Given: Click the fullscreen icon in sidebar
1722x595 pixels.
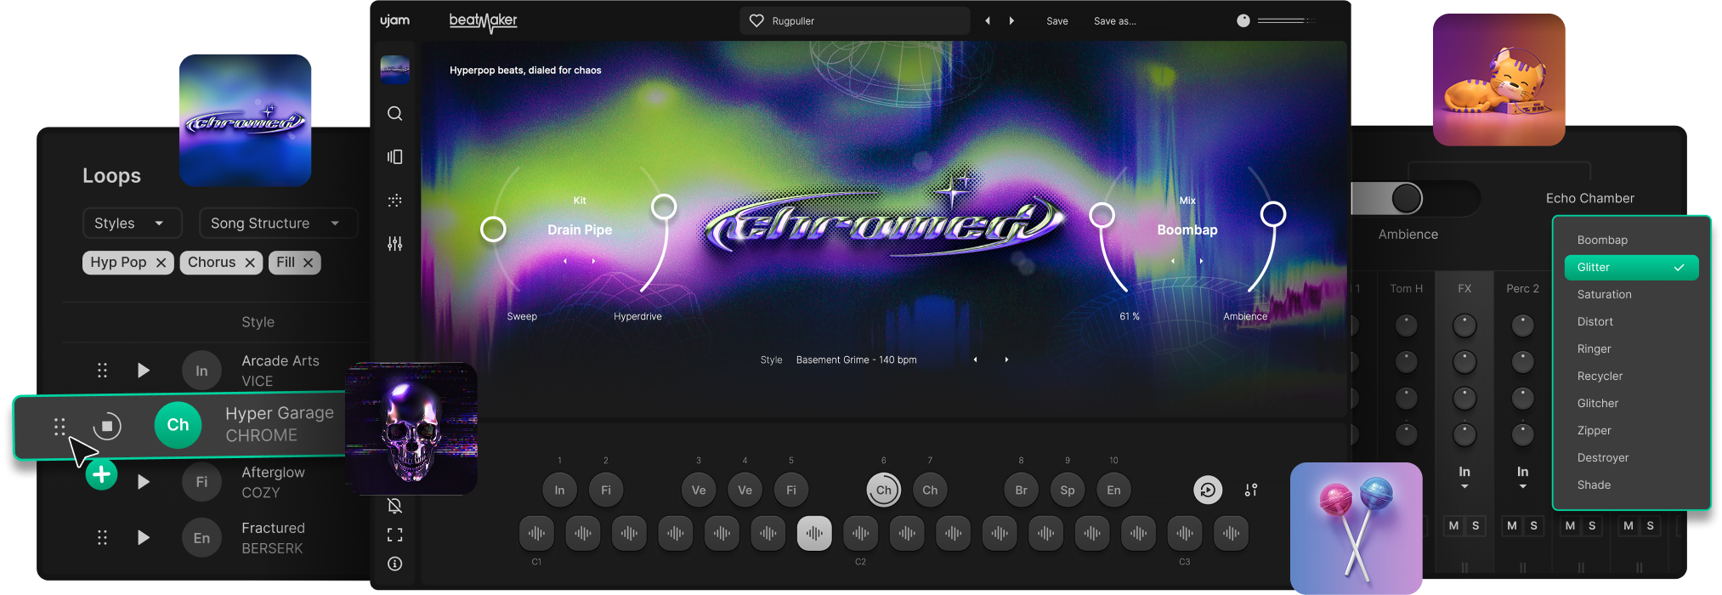Looking at the screenshot, I should click(x=394, y=535).
